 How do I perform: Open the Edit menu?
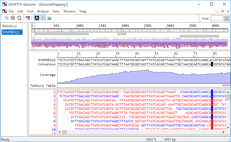(x=20, y=11)
